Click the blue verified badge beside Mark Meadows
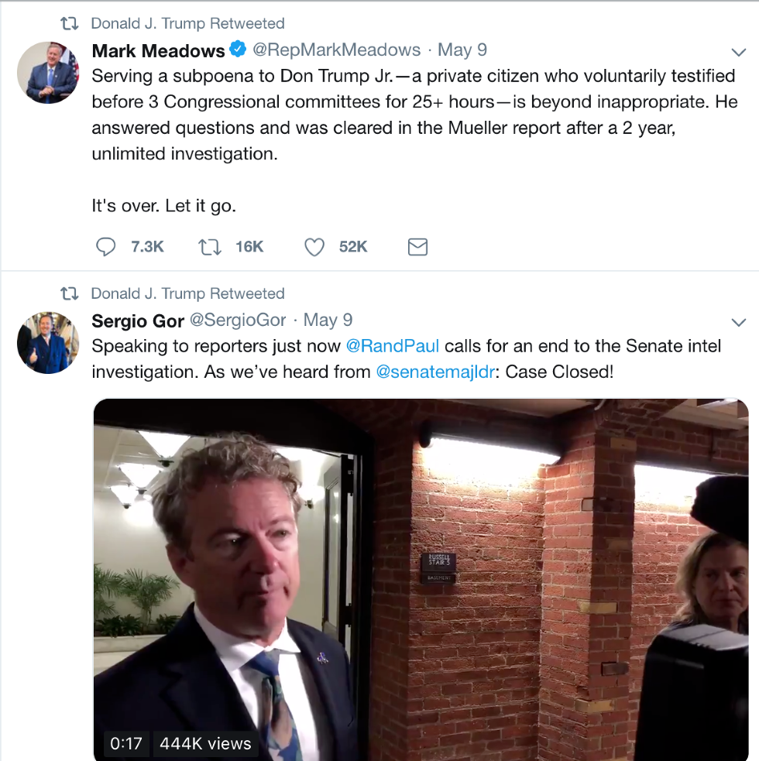The image size is (759, 761). pyautogui.click(x=239, y=50)
